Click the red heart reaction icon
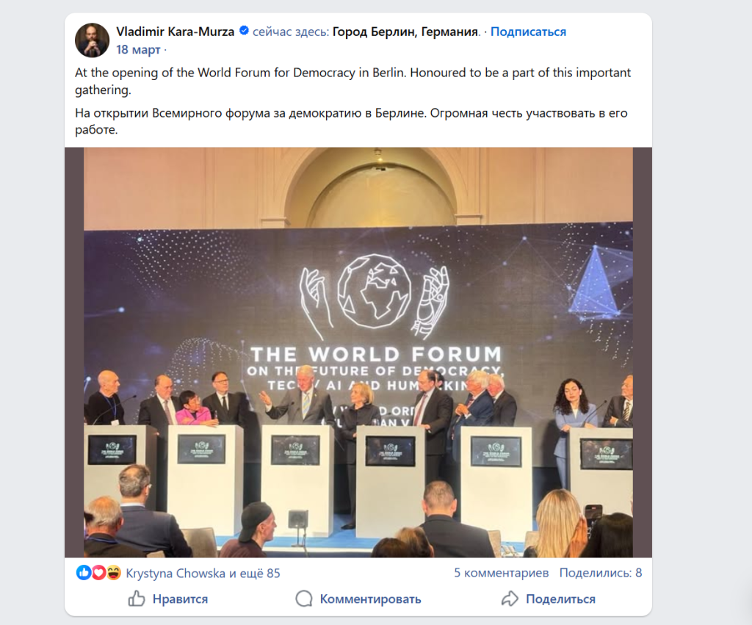The image size is (752, 625). [x=99, y=572]
